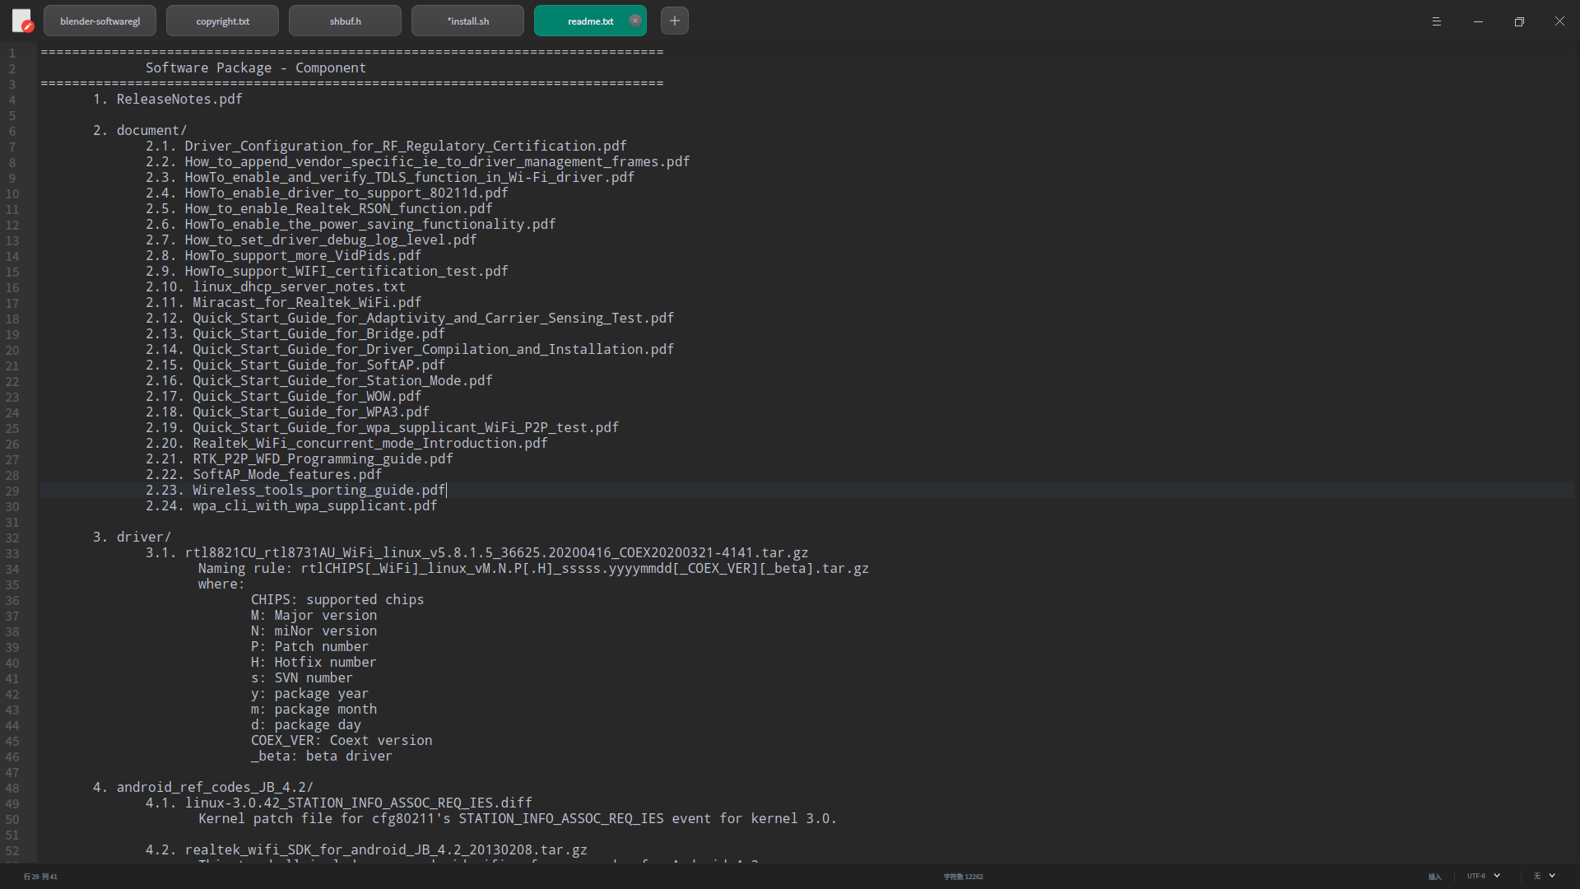Switch to the copyright.txt tab
Viewport: 1580px width, 889px height.
click(222, 21)
